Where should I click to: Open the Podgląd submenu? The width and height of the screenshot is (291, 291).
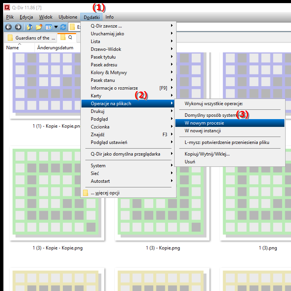point(128,119)
